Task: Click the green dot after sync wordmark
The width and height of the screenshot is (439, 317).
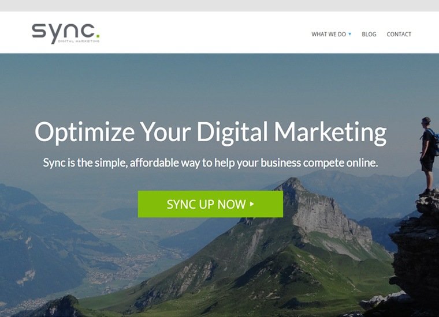Action: (98, 36)
